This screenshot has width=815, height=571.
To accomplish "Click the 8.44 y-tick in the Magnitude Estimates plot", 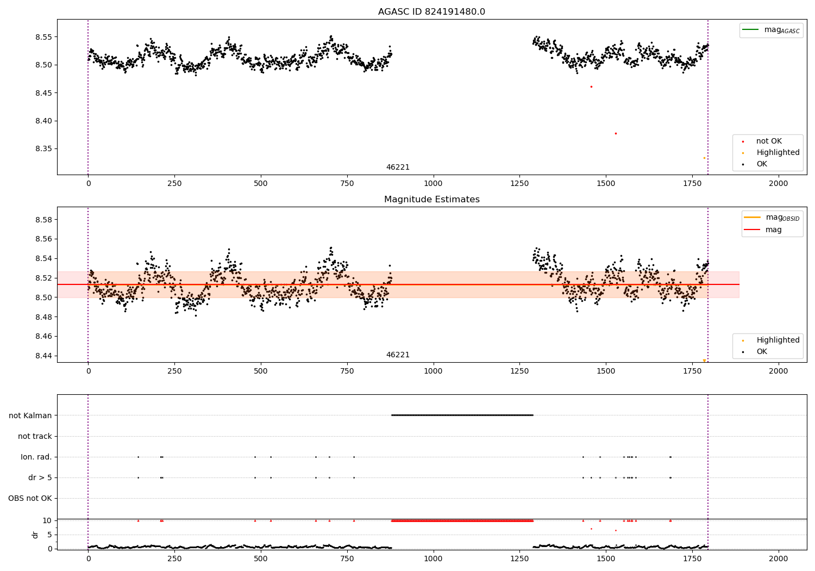I will point(43,356).
